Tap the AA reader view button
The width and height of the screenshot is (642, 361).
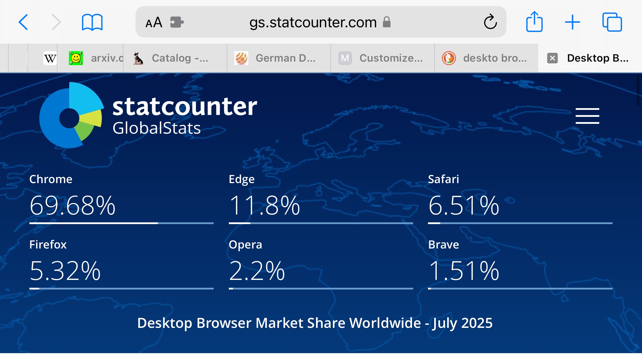click(x=154, y=22)
